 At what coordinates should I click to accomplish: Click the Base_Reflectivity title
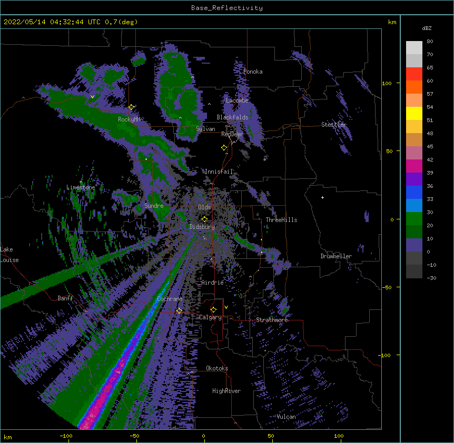click(227, 8)
